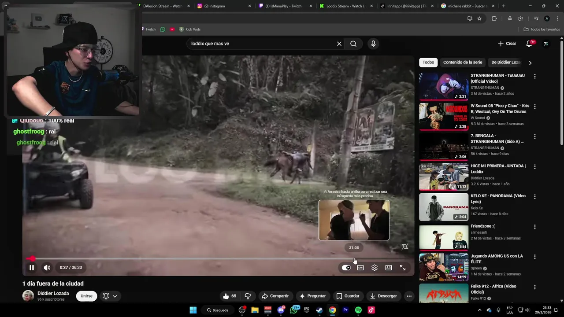Click the Preguntar button
Image resolution: width=564 pixels, height=317 pixels.
tap(312, 296)
